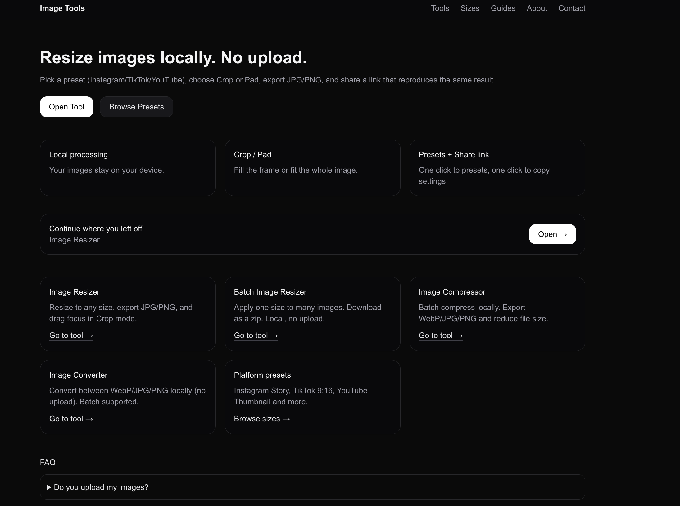680x506 pixels.
Task: Resume Image Resizer with the Open button
Action: tap(552, 234)
